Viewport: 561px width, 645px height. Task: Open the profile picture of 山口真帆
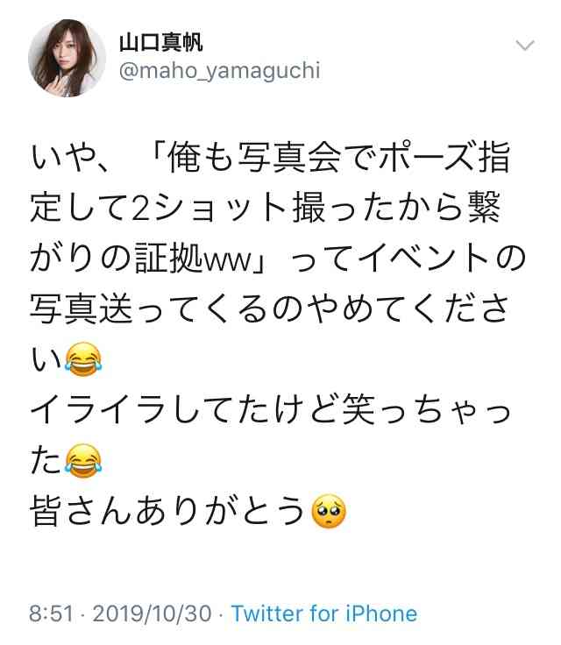click(x=67, y=58)
